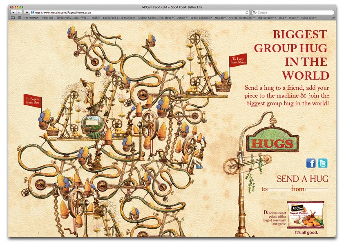Screen dimensions: 344x247
Task: Click the 'BIGGEST GROUP HUG IN THE WORLD' headline
Action: [292, 55]
